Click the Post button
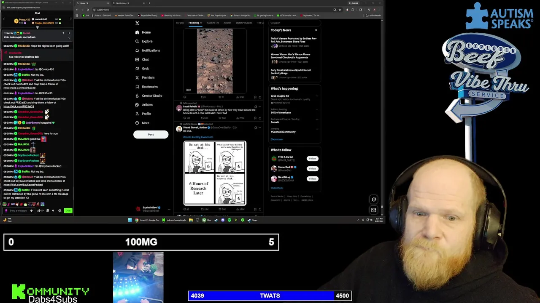This screenshot has width=540, height=303. [x=151, y=134]
